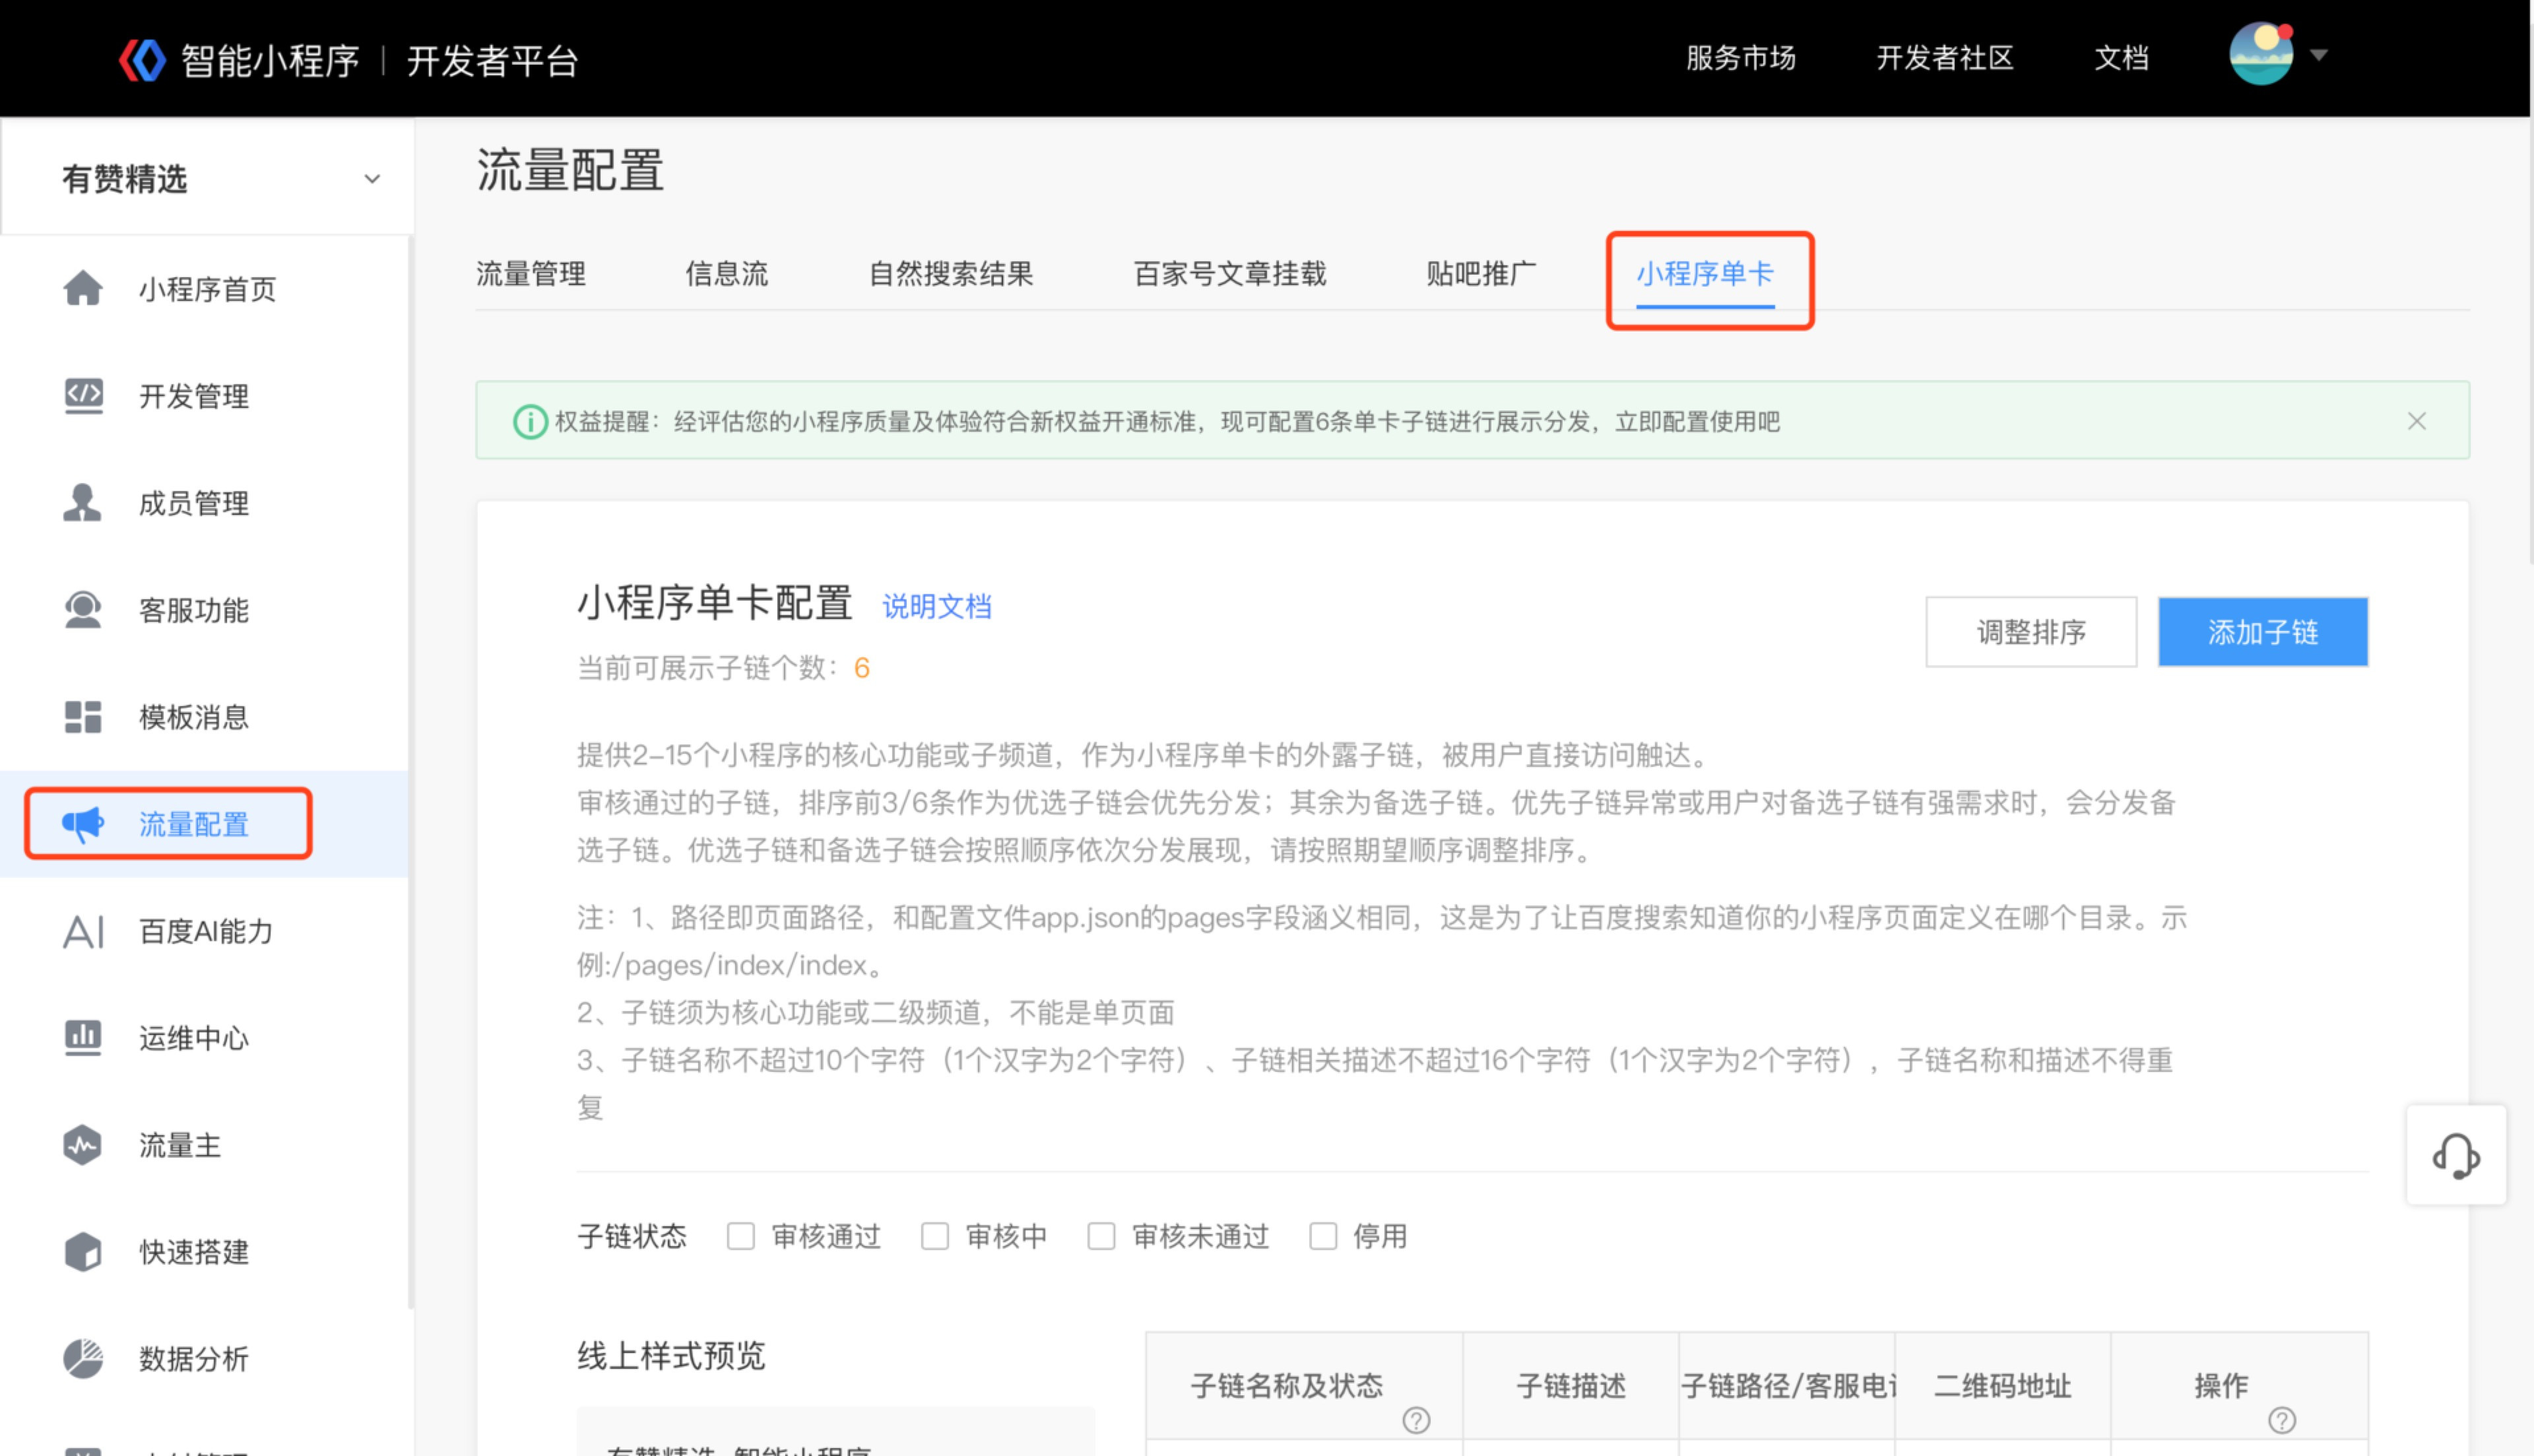The image size is (2534, 1456).
Task: Click help icon under 操作 column header
Action: coord(2282,1420)
